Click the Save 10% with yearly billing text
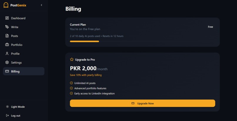 coord(86,75)
